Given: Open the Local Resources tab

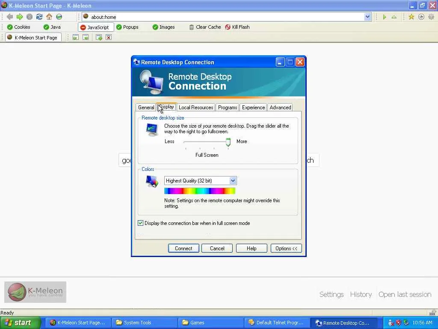Looking at the screenshot, I should pos(196,108).
